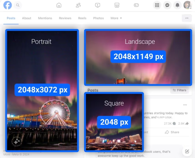Open the Watch video icon
The height and width of the screenshot is (158, 195).
[x=97, y=5]
